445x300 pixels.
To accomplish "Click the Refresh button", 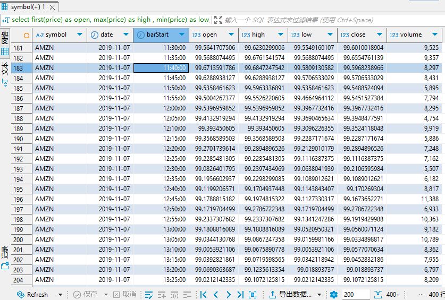I will pyautogui.click(x=33, y=294).
